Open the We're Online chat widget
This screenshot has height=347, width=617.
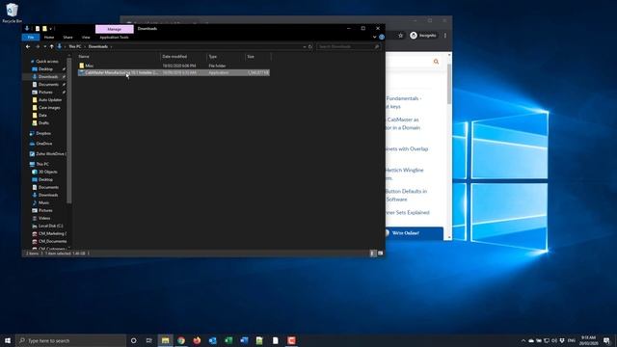(414, 233)
